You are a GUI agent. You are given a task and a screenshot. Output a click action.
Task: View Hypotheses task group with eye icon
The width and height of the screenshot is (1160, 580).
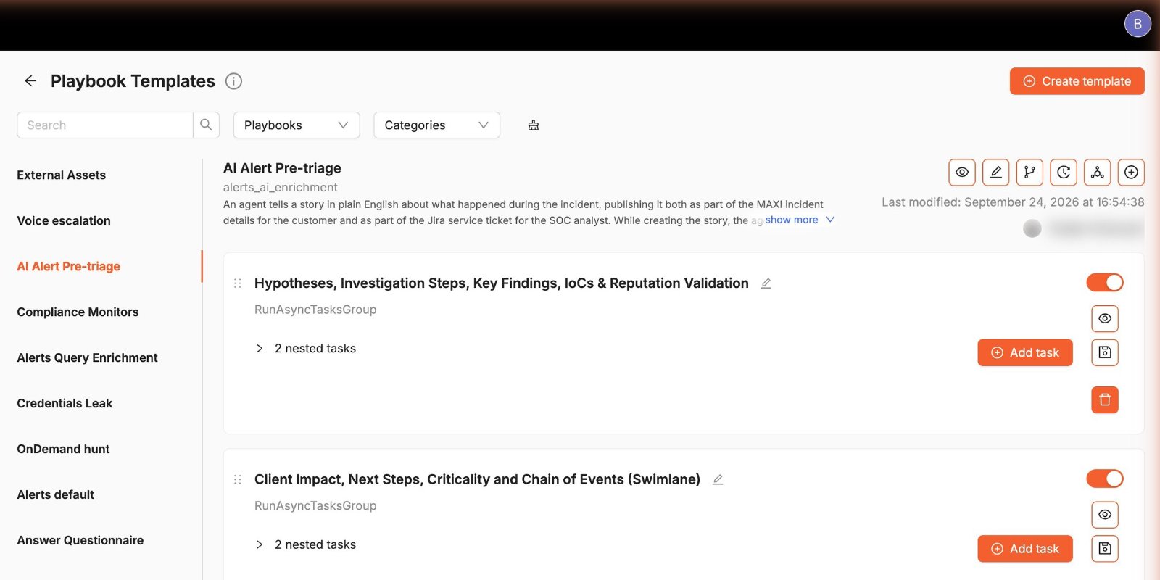point(1105,318)
